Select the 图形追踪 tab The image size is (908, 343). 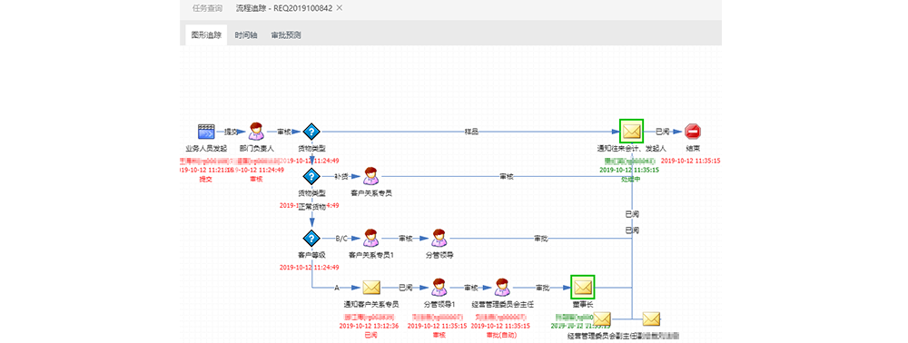[x=206, y=35]
